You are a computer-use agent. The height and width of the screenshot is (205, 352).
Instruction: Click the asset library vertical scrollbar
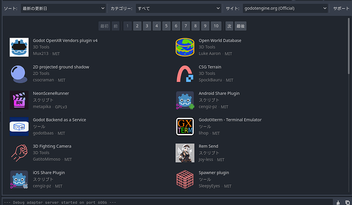click(x=348, y=46)
